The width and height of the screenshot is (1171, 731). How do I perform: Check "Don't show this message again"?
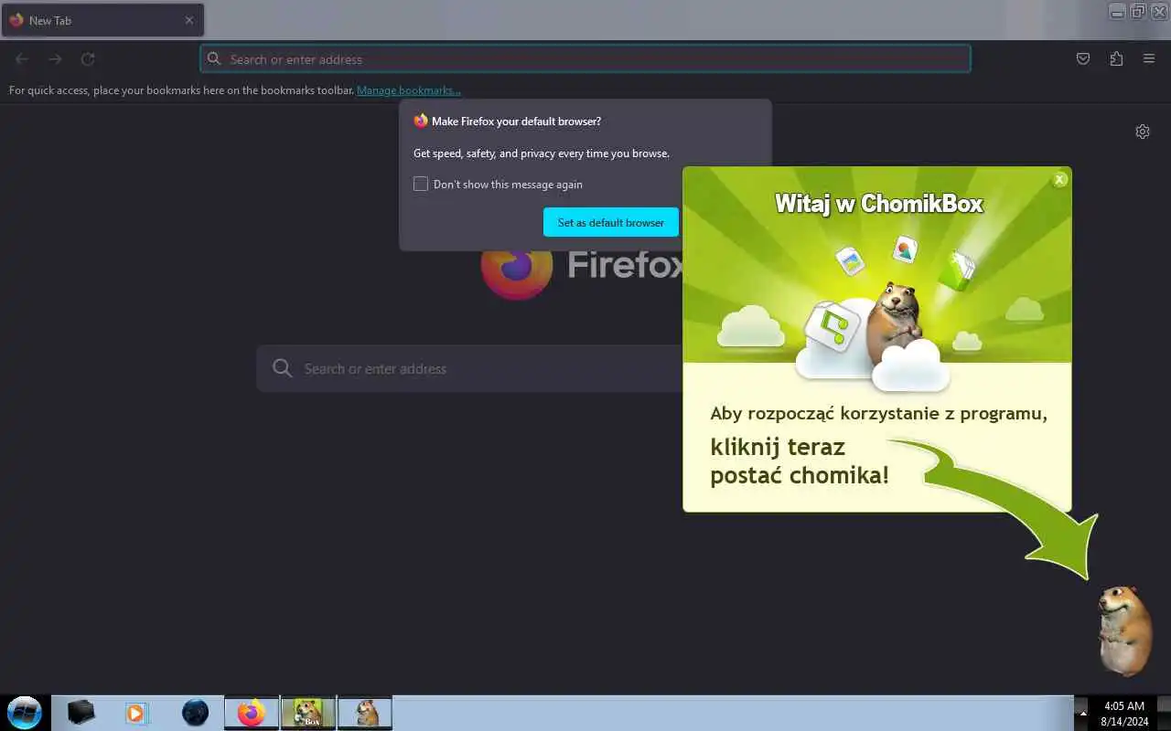tap(421, 184)
